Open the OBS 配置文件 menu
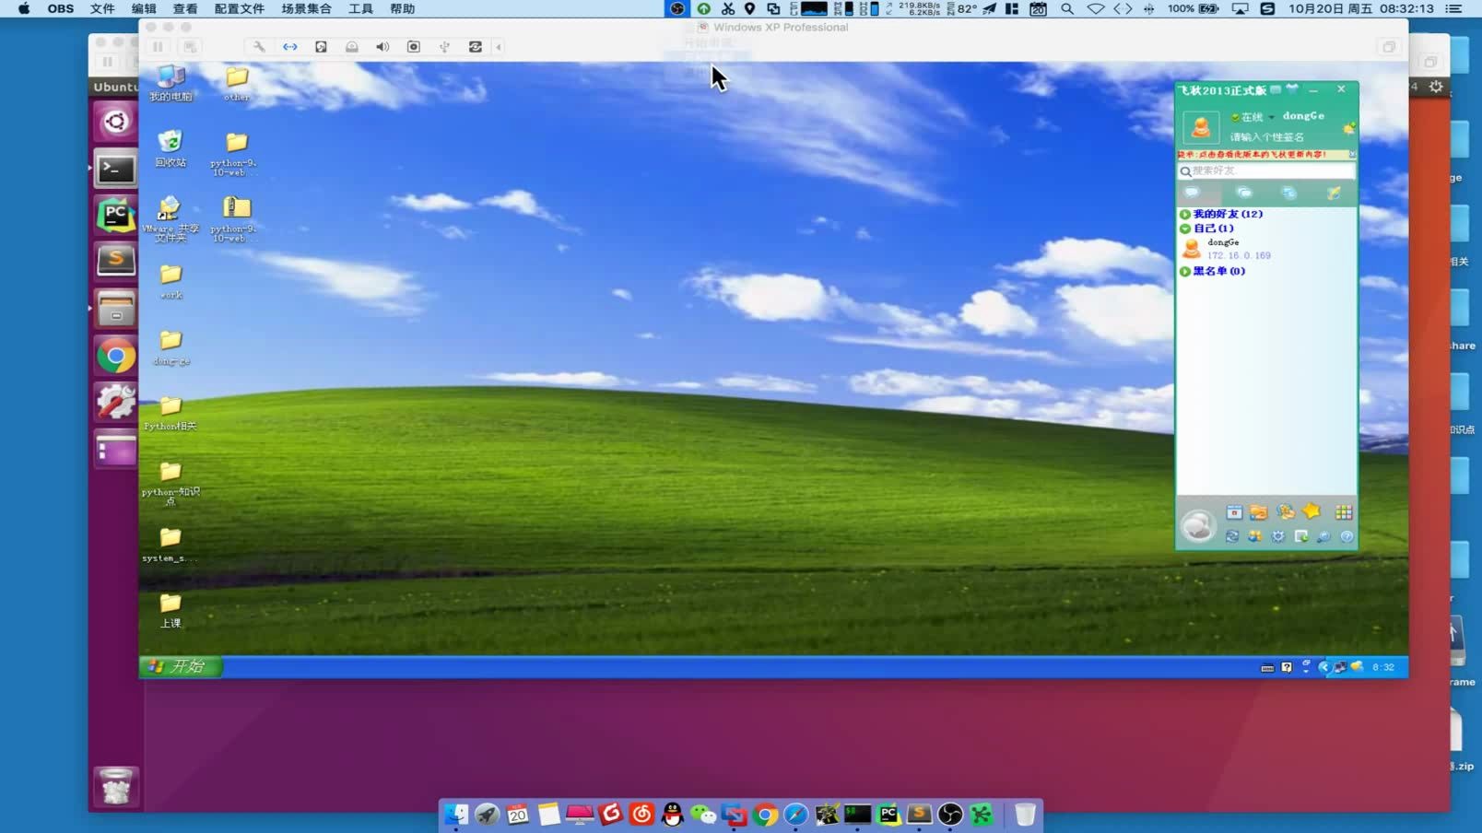The image size is (1482, 833). [240, 8]
